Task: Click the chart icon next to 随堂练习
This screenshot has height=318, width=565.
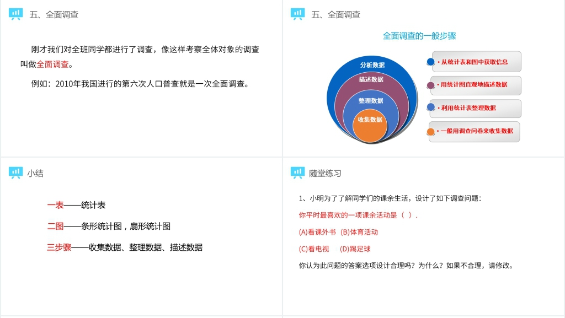Action: (x=297, y=173)
